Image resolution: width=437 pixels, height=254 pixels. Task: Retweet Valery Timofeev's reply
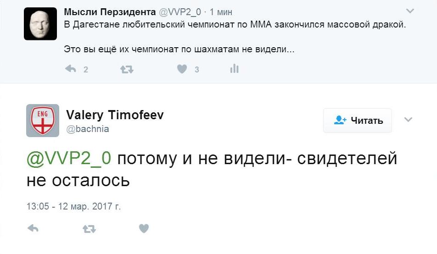(x=89, y=228)
